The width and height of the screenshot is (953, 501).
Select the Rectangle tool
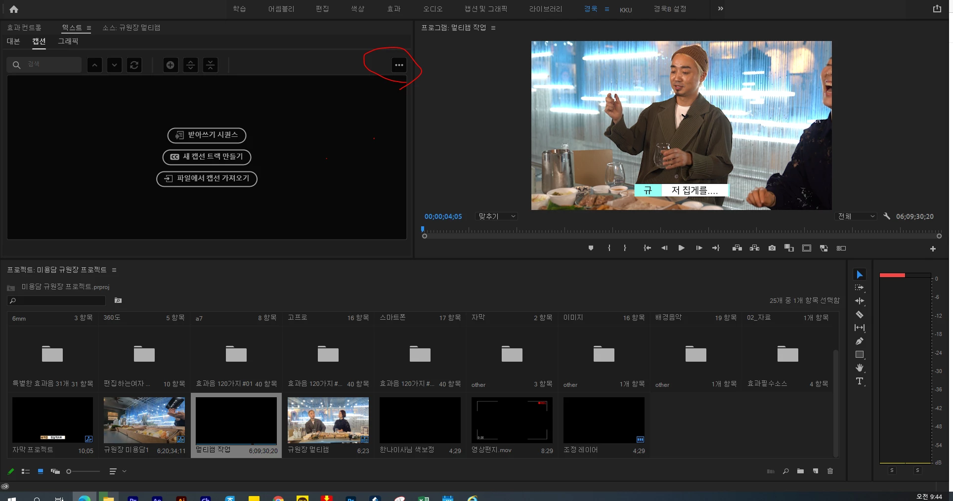tap(860, 354)
